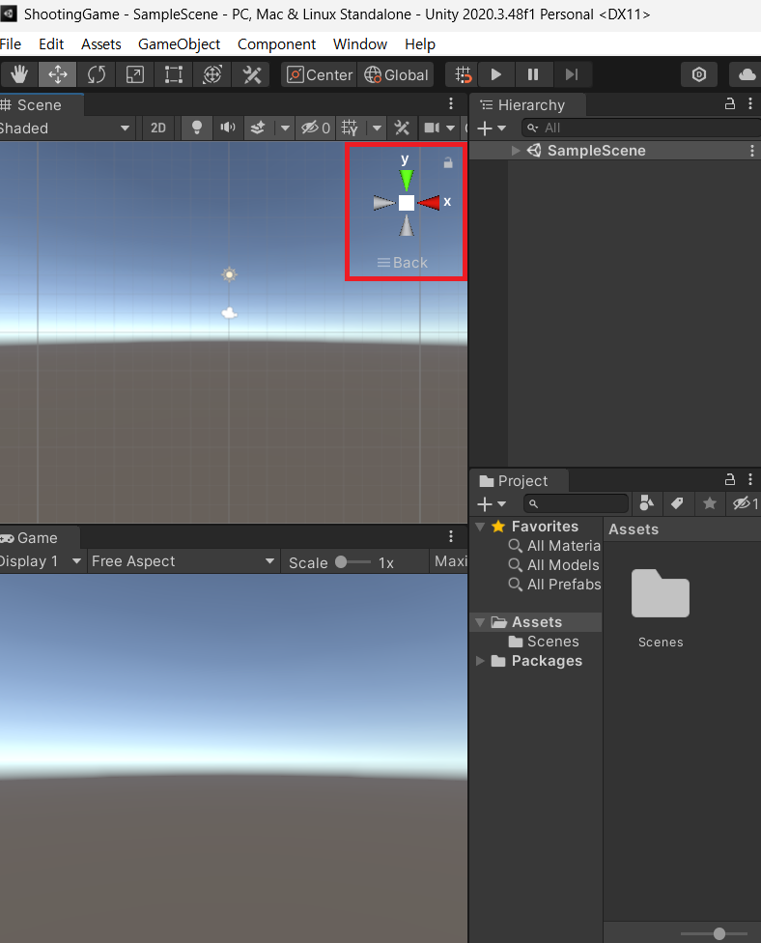Switch to the Hierarchy tab
Image resolution: width=761 pixels, height=943 pixels.
[x=527, y=105]
